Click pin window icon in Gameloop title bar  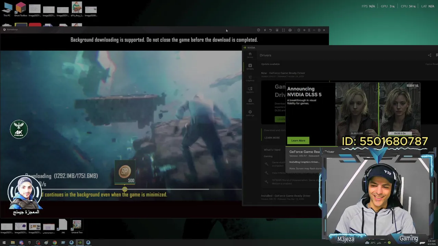[x=304, y=30]
